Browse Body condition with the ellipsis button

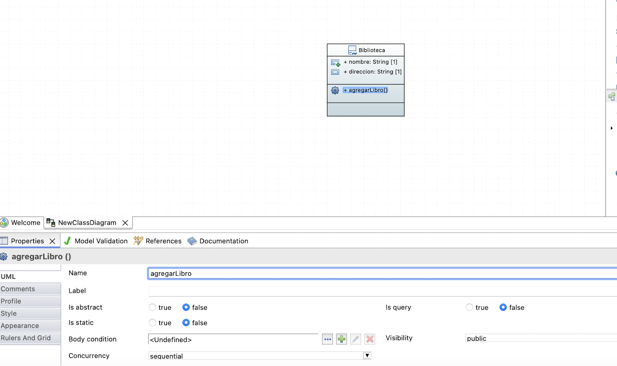tap(327, 339)
